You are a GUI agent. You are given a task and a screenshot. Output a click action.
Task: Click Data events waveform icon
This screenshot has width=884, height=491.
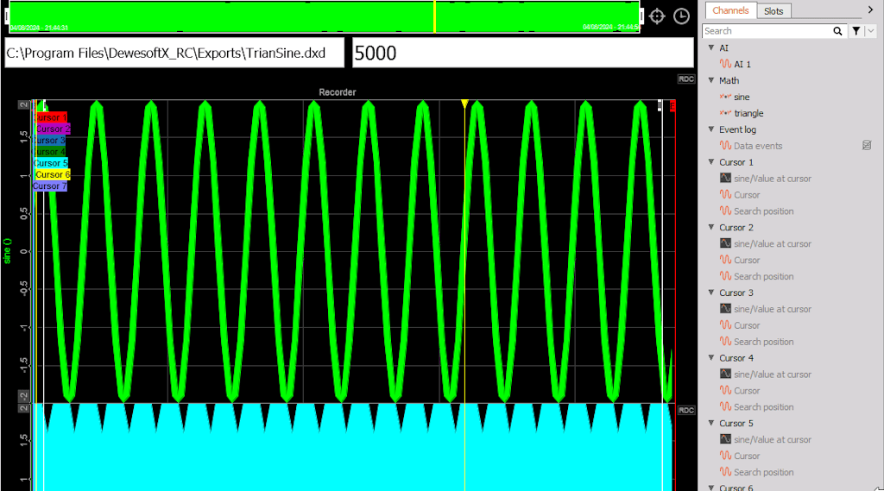point(725,146)
